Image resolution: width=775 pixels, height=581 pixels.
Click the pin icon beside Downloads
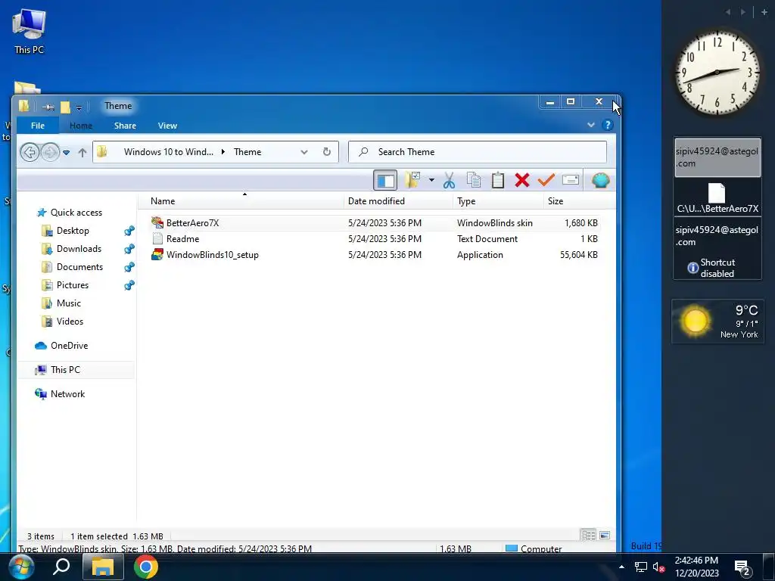(x=129, y=249)
